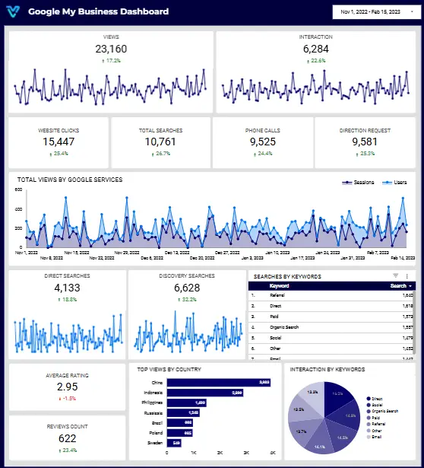Click the Direct Searches sparkline chart
Screen dimensions: 424x468
68,333
